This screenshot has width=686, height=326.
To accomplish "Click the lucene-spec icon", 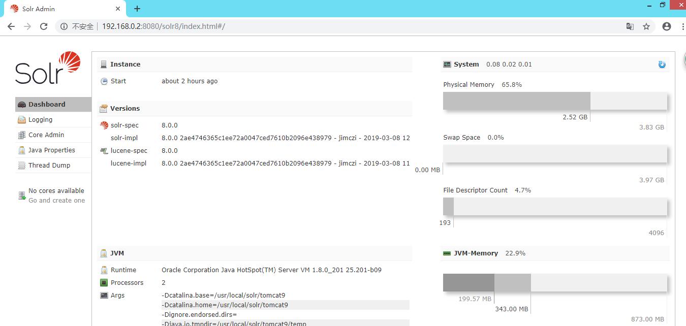I will point(104,151).
